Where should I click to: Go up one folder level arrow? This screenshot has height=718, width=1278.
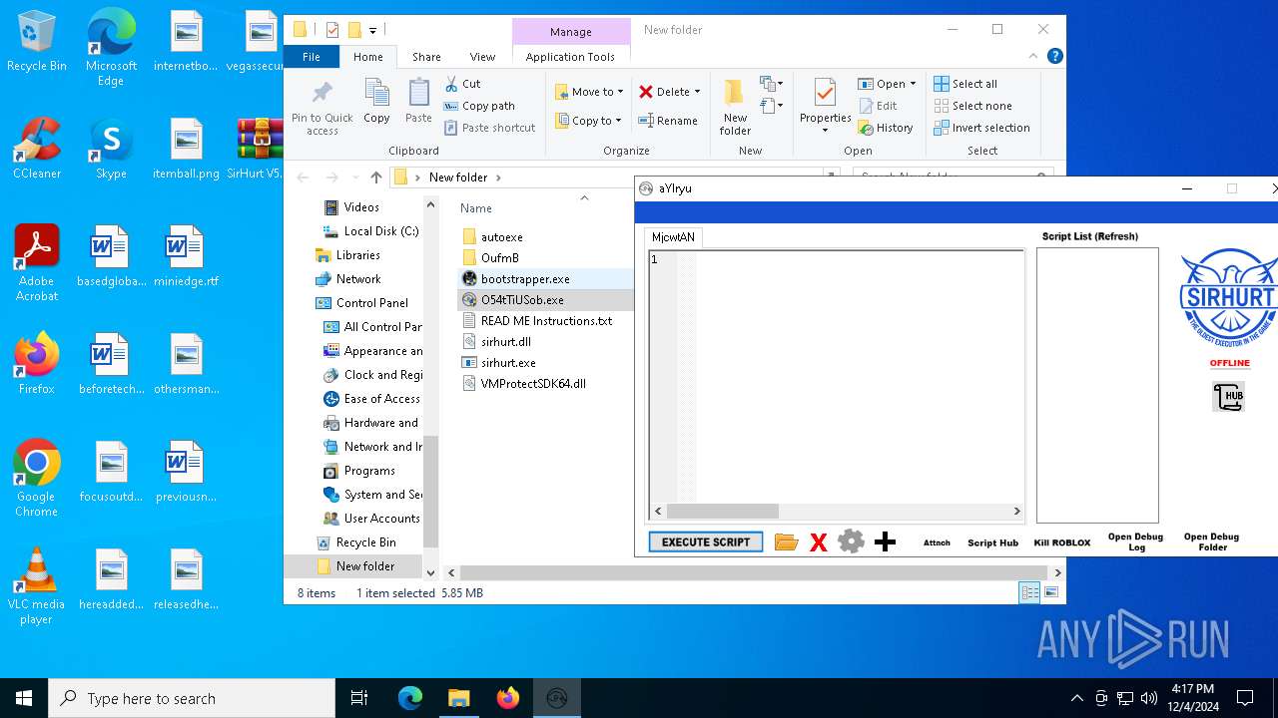click(x=375, y=178)
